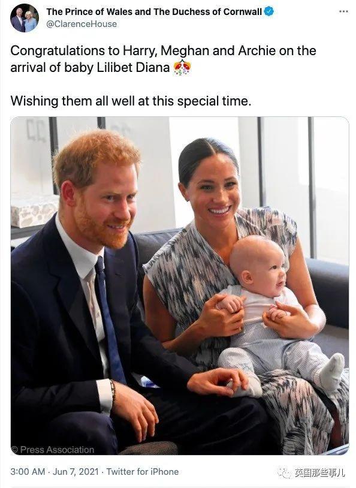Screen dimensions: 356x488
Task: Click the WeChat logo watermark
Action: 285,473
